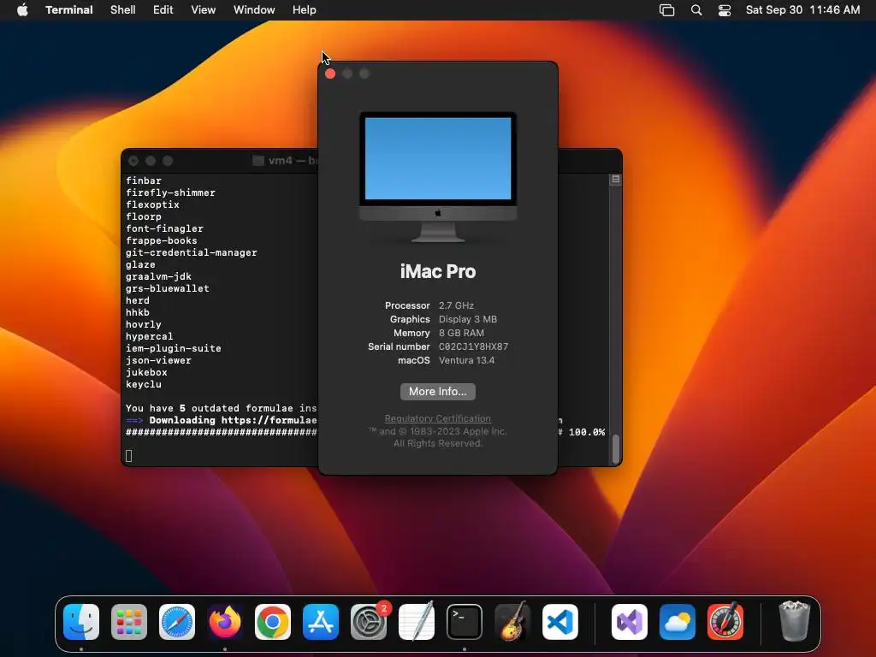Close the About This Mac window
The height and width of the screenshot is (657, 876).
coord(330,74)
